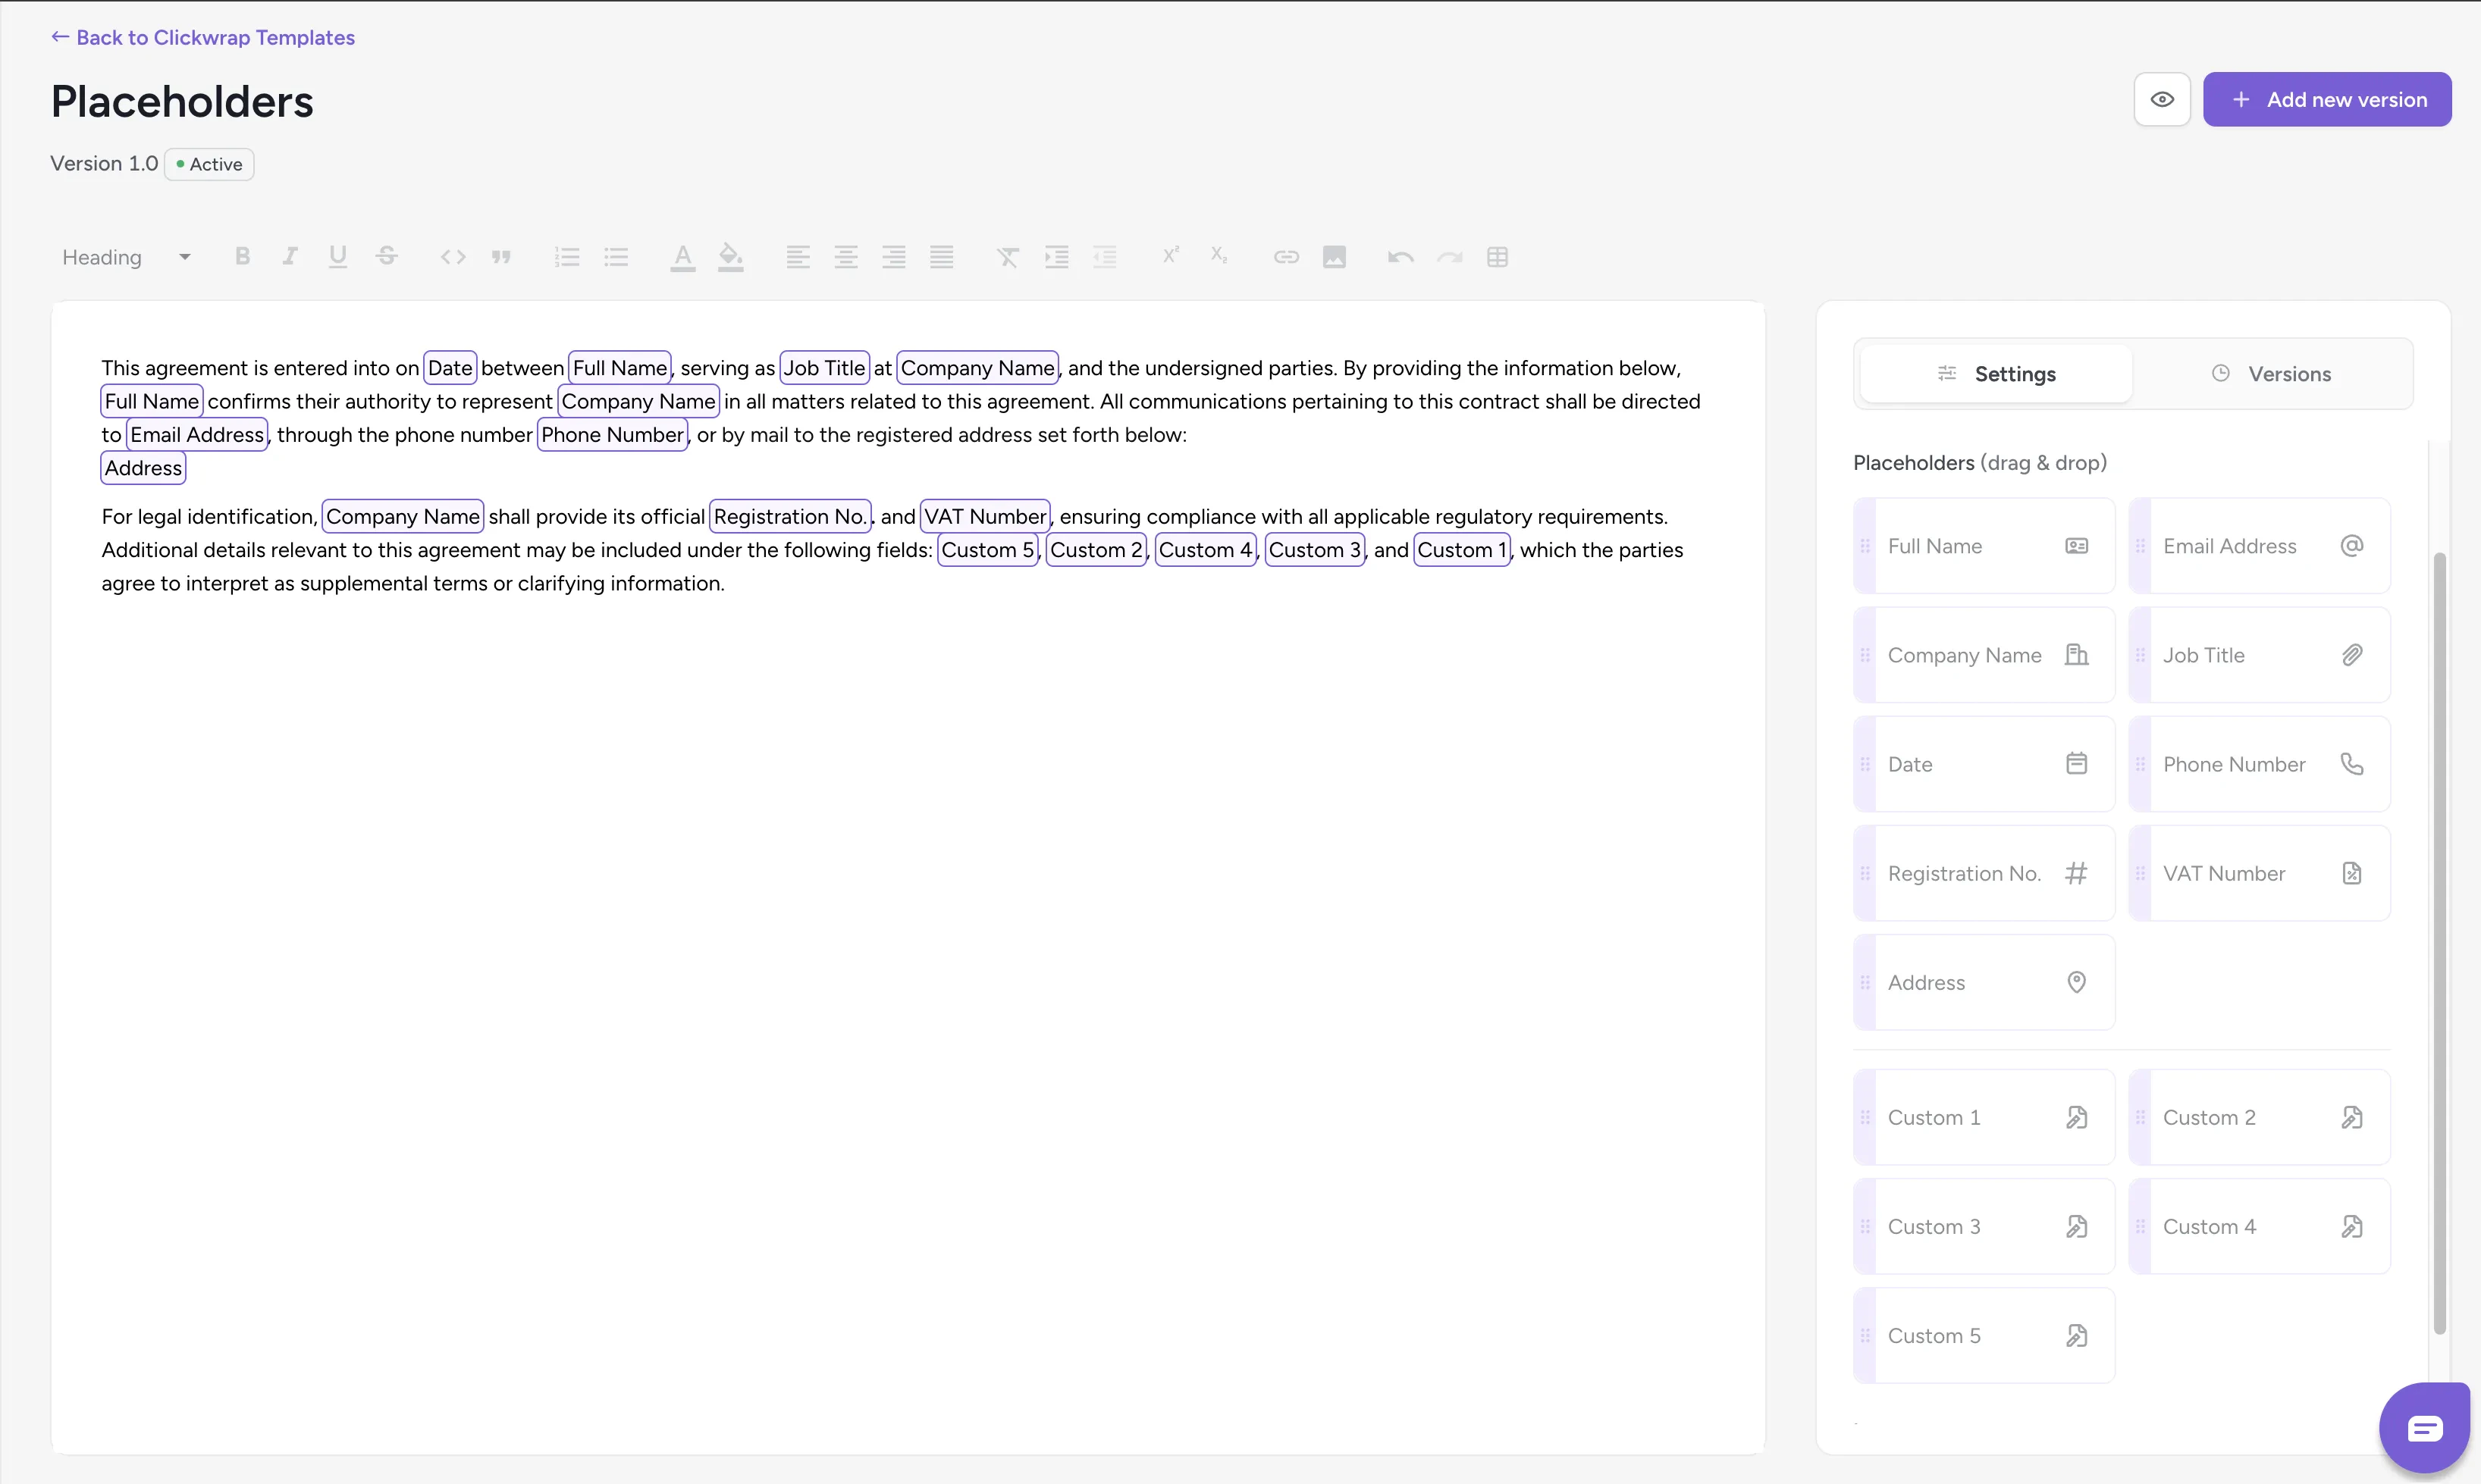Toggle strikethrough formatting
The width and height of the screenshot is (2481, 1484).
pos(386,257)
